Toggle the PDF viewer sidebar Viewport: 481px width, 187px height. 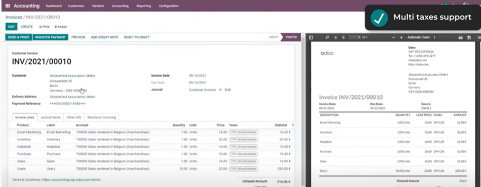click(x=311, y=37)
